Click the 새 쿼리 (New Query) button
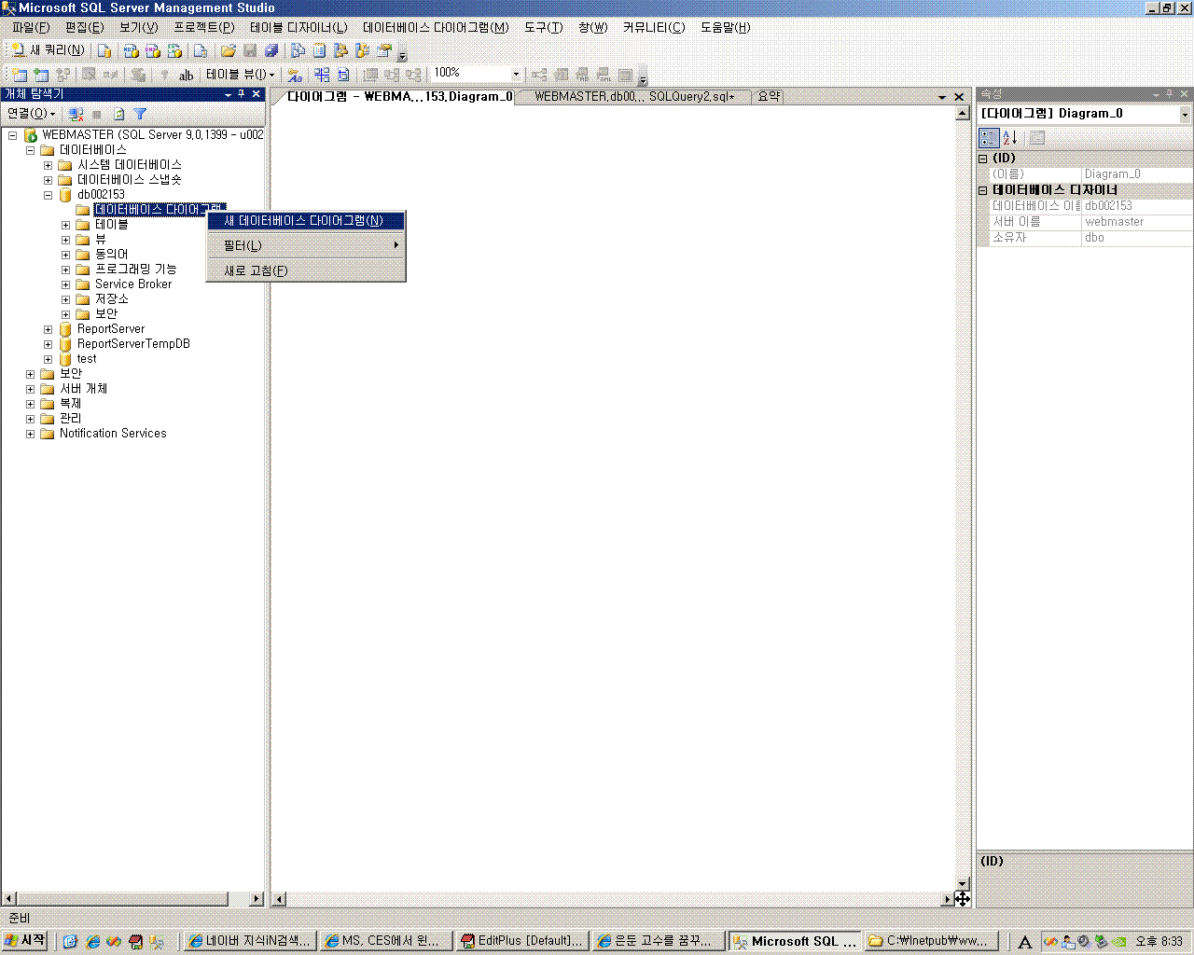This screenshot has height=955, width=1194. 49,50
